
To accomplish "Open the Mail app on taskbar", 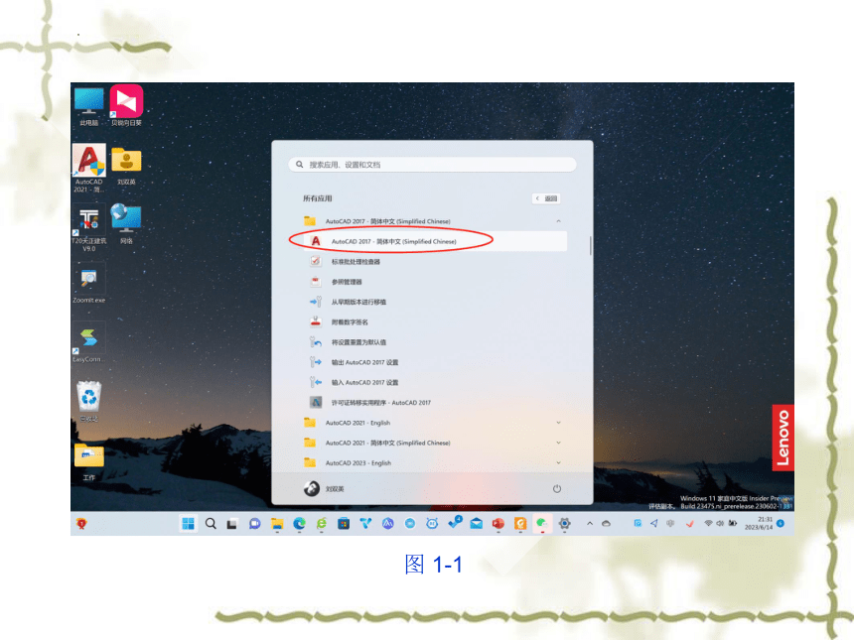I will coord(476,524).
